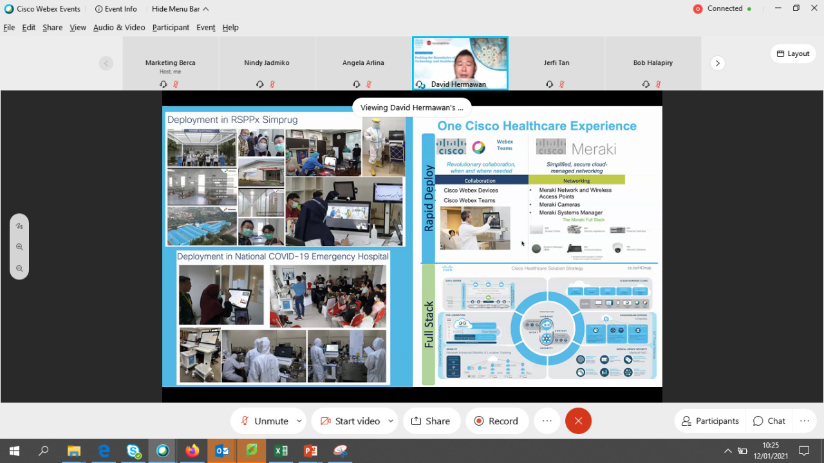Open more options beside Record
824x463 pixels.
click(x=547, y=421)
